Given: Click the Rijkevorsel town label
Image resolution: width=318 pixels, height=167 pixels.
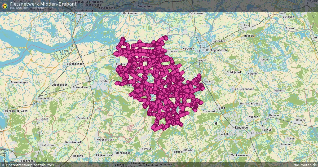Looking at the screenshot, I should (105, 155).
